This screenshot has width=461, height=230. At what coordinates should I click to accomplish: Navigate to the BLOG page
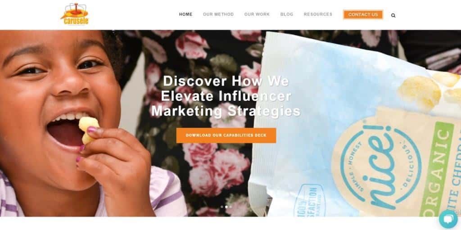pyautogui.click(x=287, y=14)
